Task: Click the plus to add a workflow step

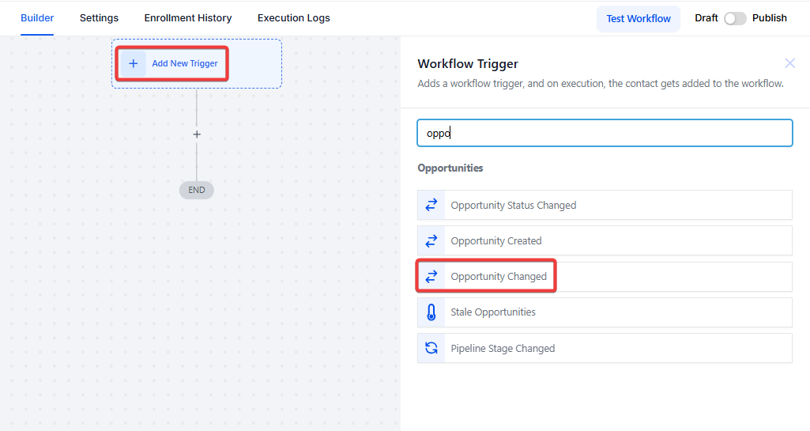Action: point(197,134)
